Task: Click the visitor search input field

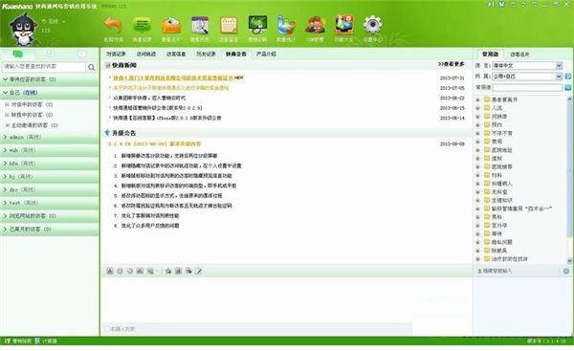Action: pos(44,67)
